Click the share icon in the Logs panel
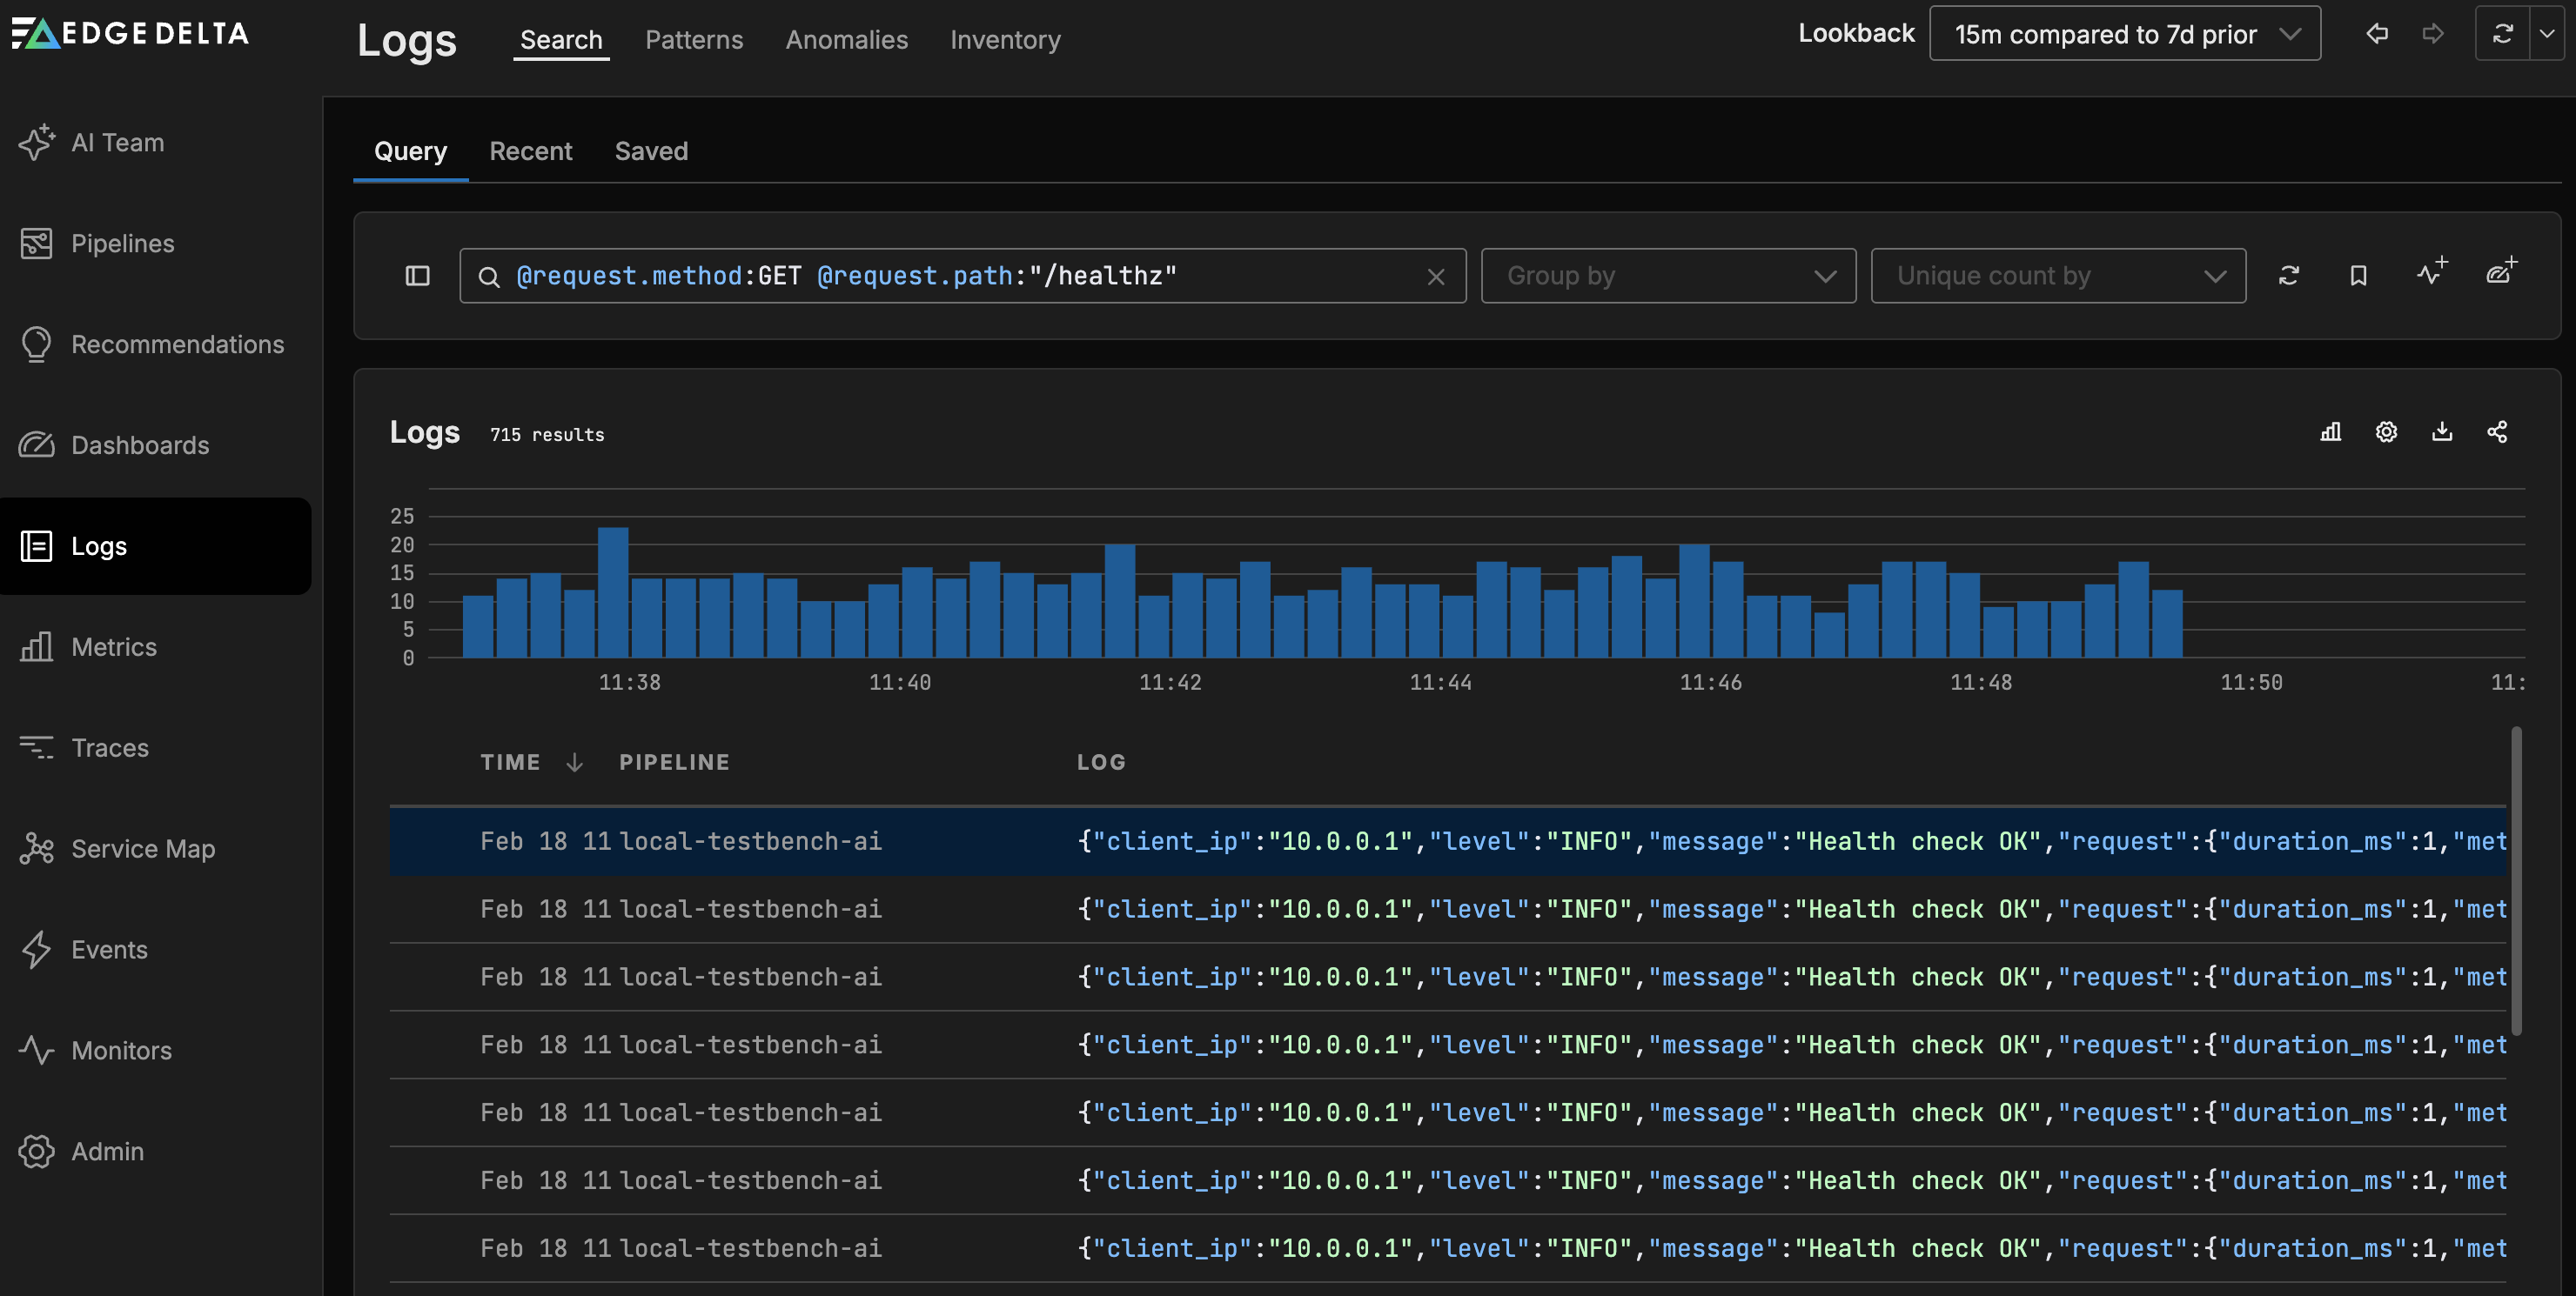The image size is (2576, 1296). click(x=2497, y=431)
